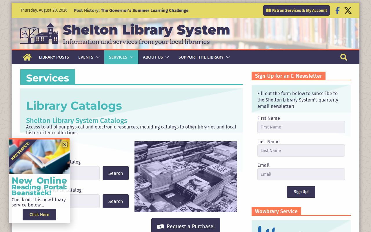
Task: Open the search magnifier icon
Action: [x=344, y=57]
